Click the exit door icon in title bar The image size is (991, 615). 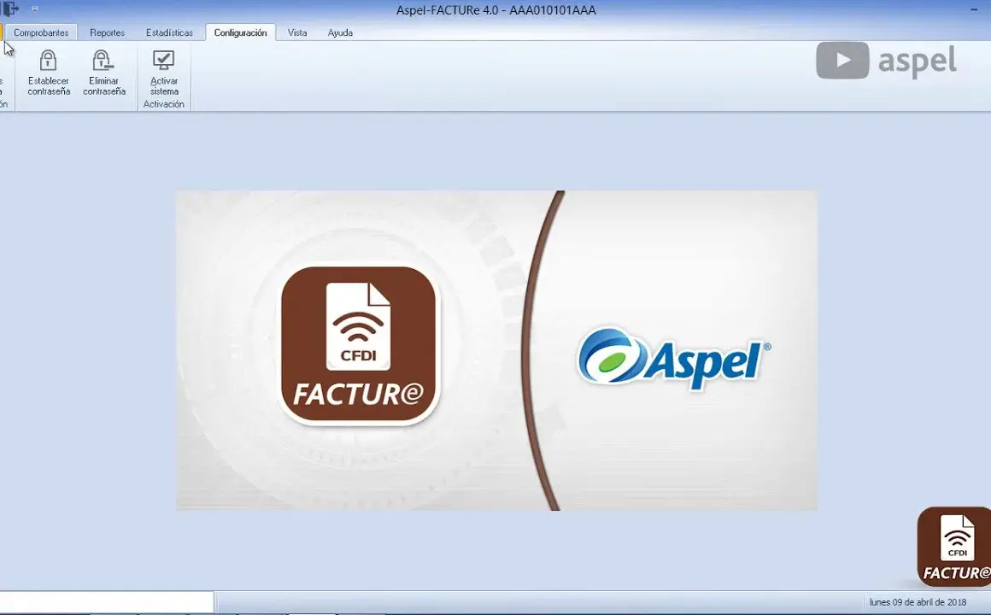[10, 9]
